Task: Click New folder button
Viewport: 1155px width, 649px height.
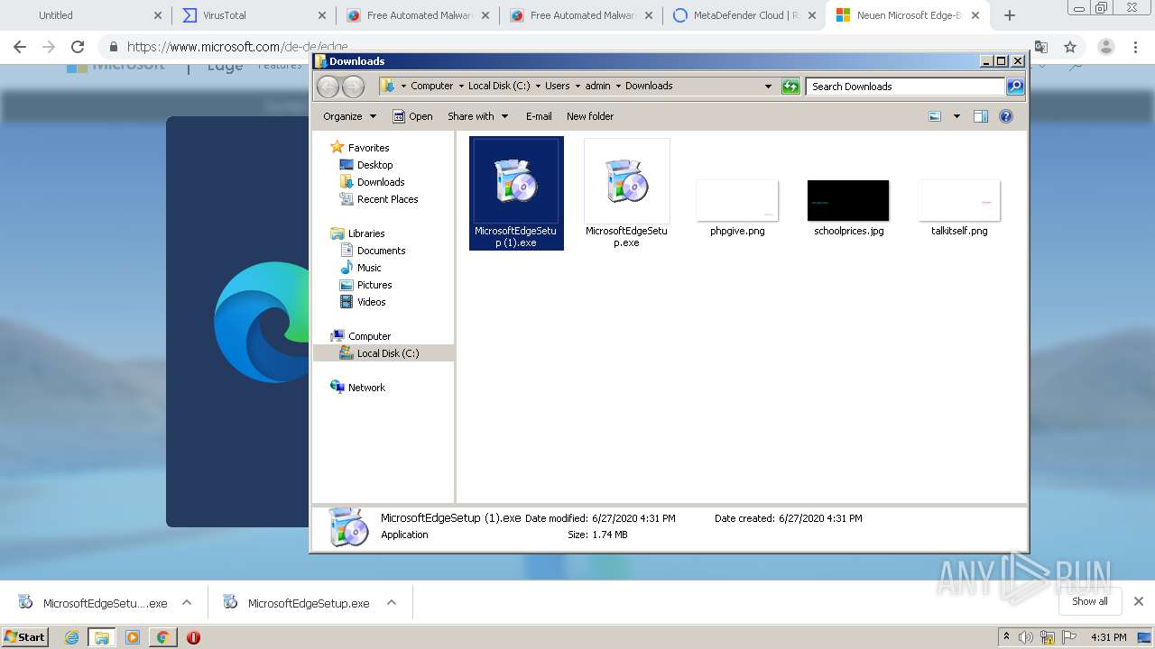Action: pyautogui.click(x=590, y=116)
